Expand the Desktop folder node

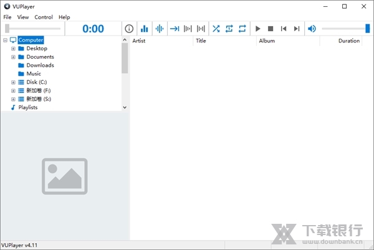tap(13, 49)
